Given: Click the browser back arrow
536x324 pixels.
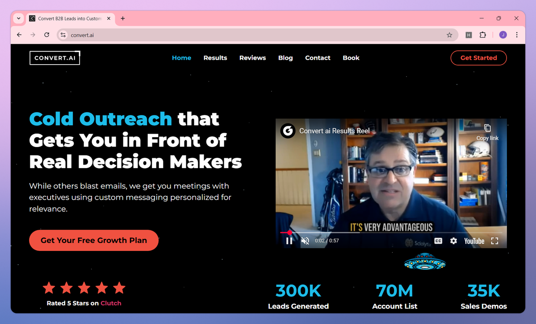Looking at the screenshot, I should [19, 35].
